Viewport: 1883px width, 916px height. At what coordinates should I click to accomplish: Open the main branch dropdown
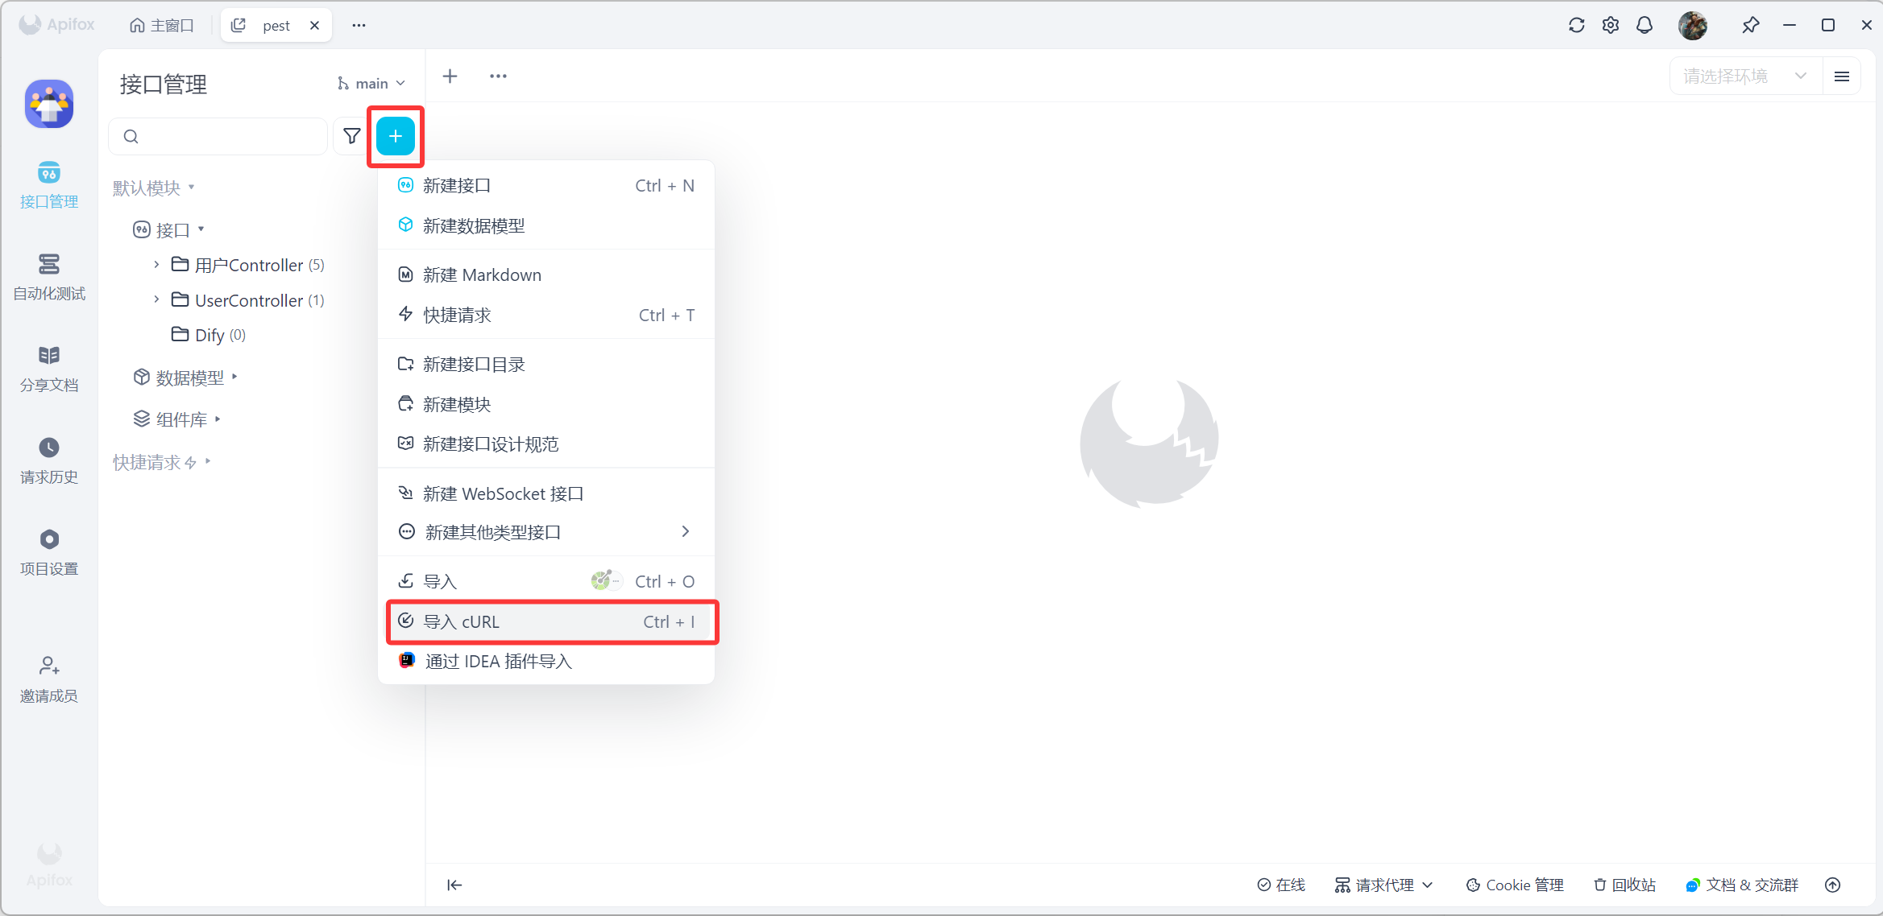tap(371, 84)
